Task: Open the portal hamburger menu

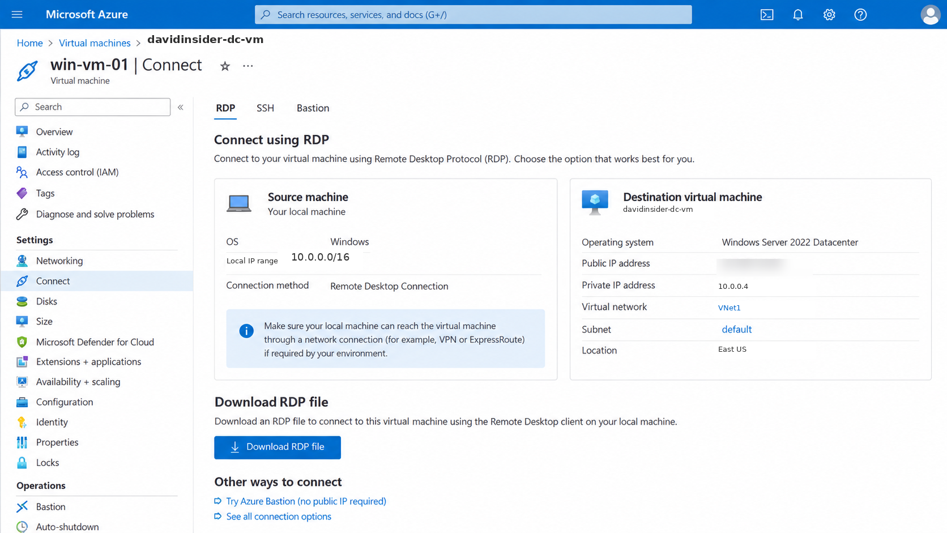Action: point(17,14)
